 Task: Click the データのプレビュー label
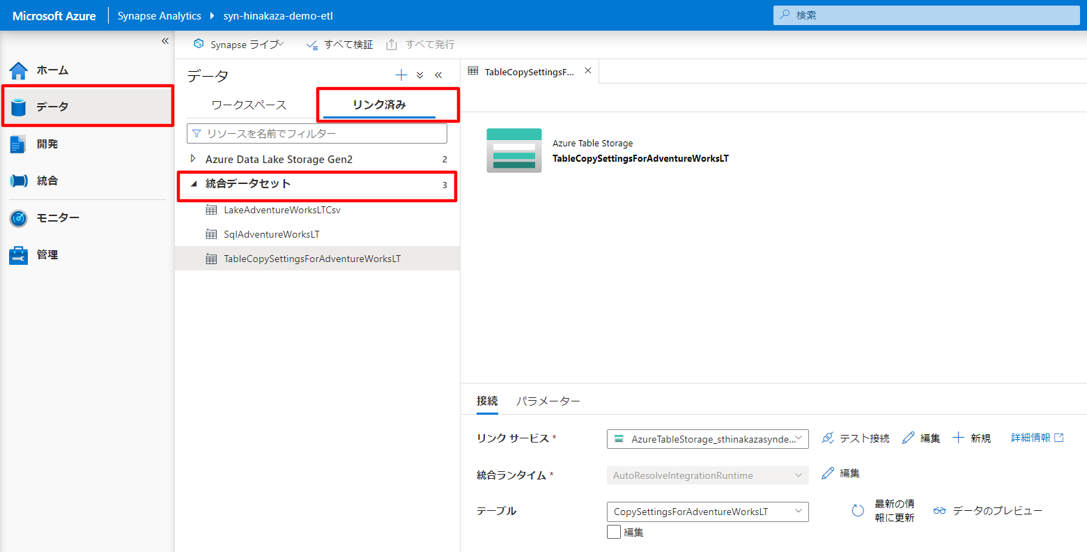(998, 511)
